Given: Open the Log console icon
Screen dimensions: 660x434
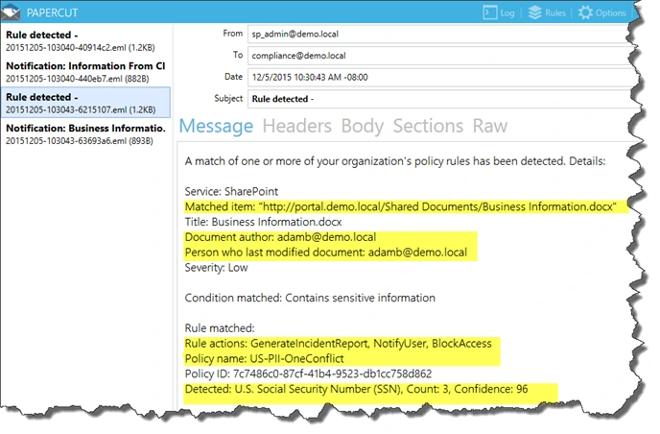Looking at the screenshot, I should coord(489,12).
